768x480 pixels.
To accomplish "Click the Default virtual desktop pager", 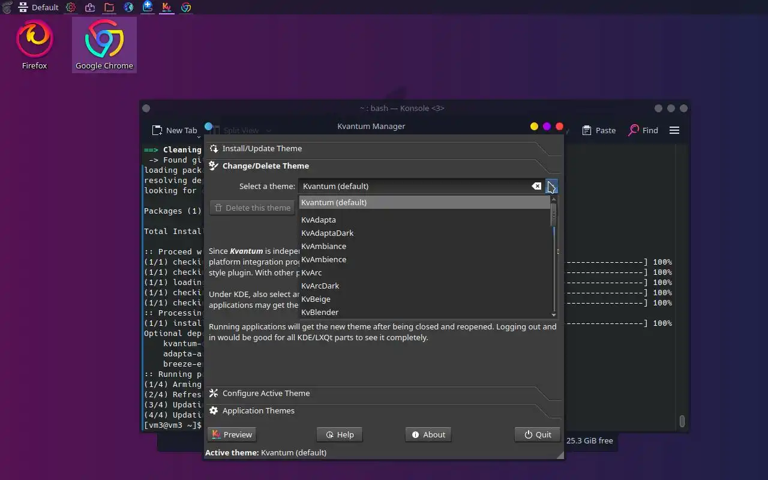I will point(38,7).
